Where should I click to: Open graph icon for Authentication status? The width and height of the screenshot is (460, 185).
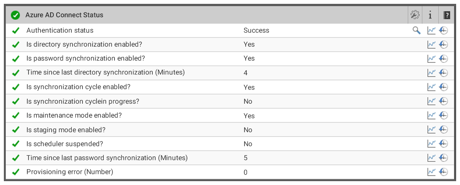[x=431, y=30]
